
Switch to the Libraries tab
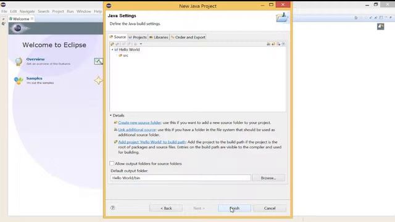tap(159, 37)
